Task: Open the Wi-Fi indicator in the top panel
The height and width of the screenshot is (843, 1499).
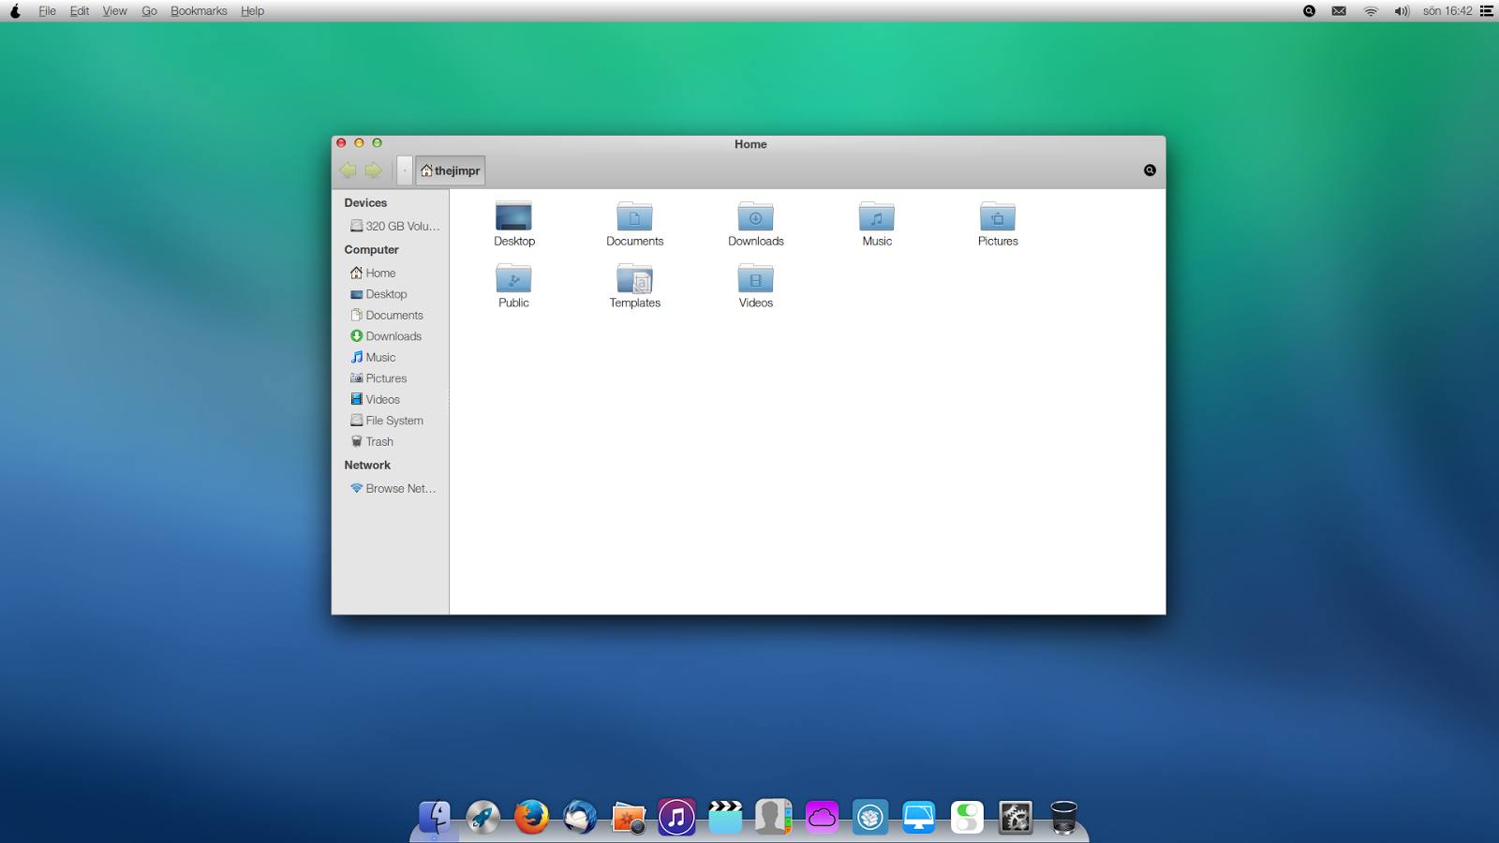Action: 1371,11
